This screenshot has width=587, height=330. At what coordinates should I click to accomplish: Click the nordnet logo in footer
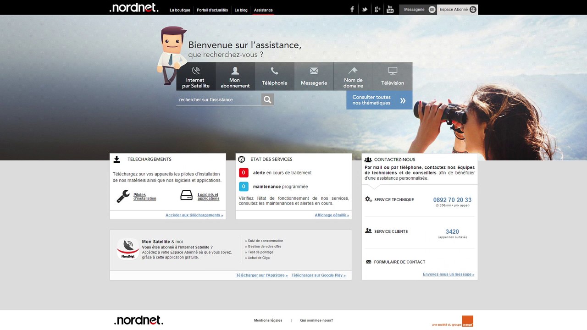(x=138, y=320)
